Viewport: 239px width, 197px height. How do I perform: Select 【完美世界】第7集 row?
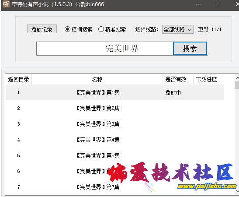tap(115, 187)
